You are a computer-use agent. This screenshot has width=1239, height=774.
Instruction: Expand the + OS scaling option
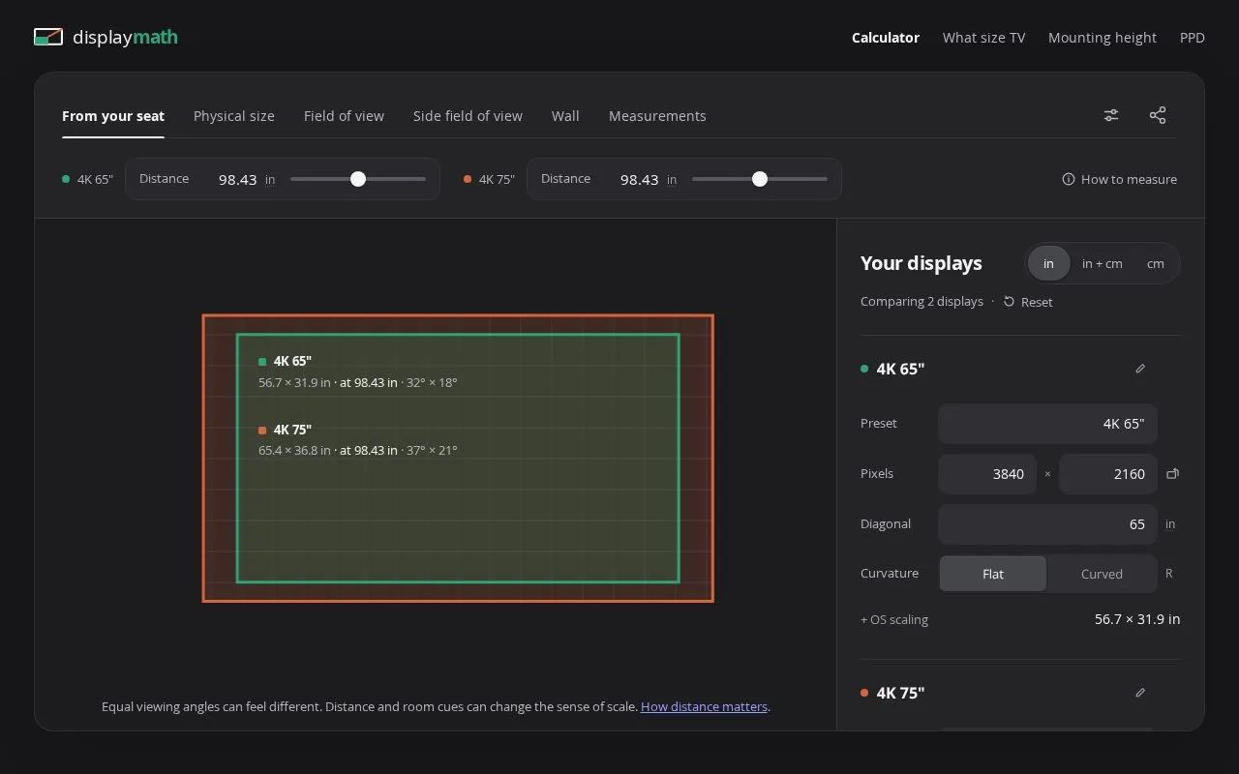(x=894, y=619)
